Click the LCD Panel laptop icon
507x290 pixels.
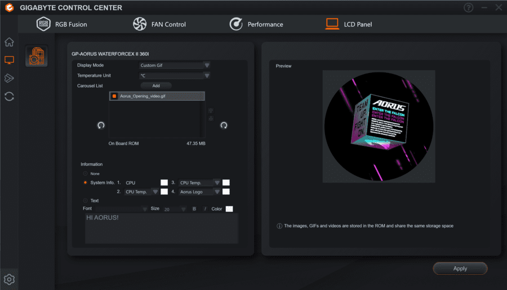click(332, 24)
